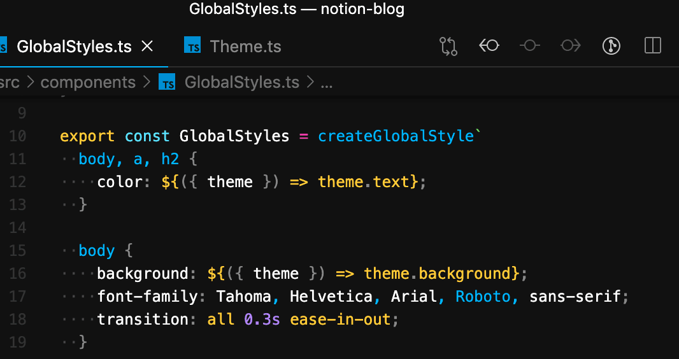Place cursor on 'createGlobalStyle' call
Screen dimensions: 679x359
tap(396, 136)
